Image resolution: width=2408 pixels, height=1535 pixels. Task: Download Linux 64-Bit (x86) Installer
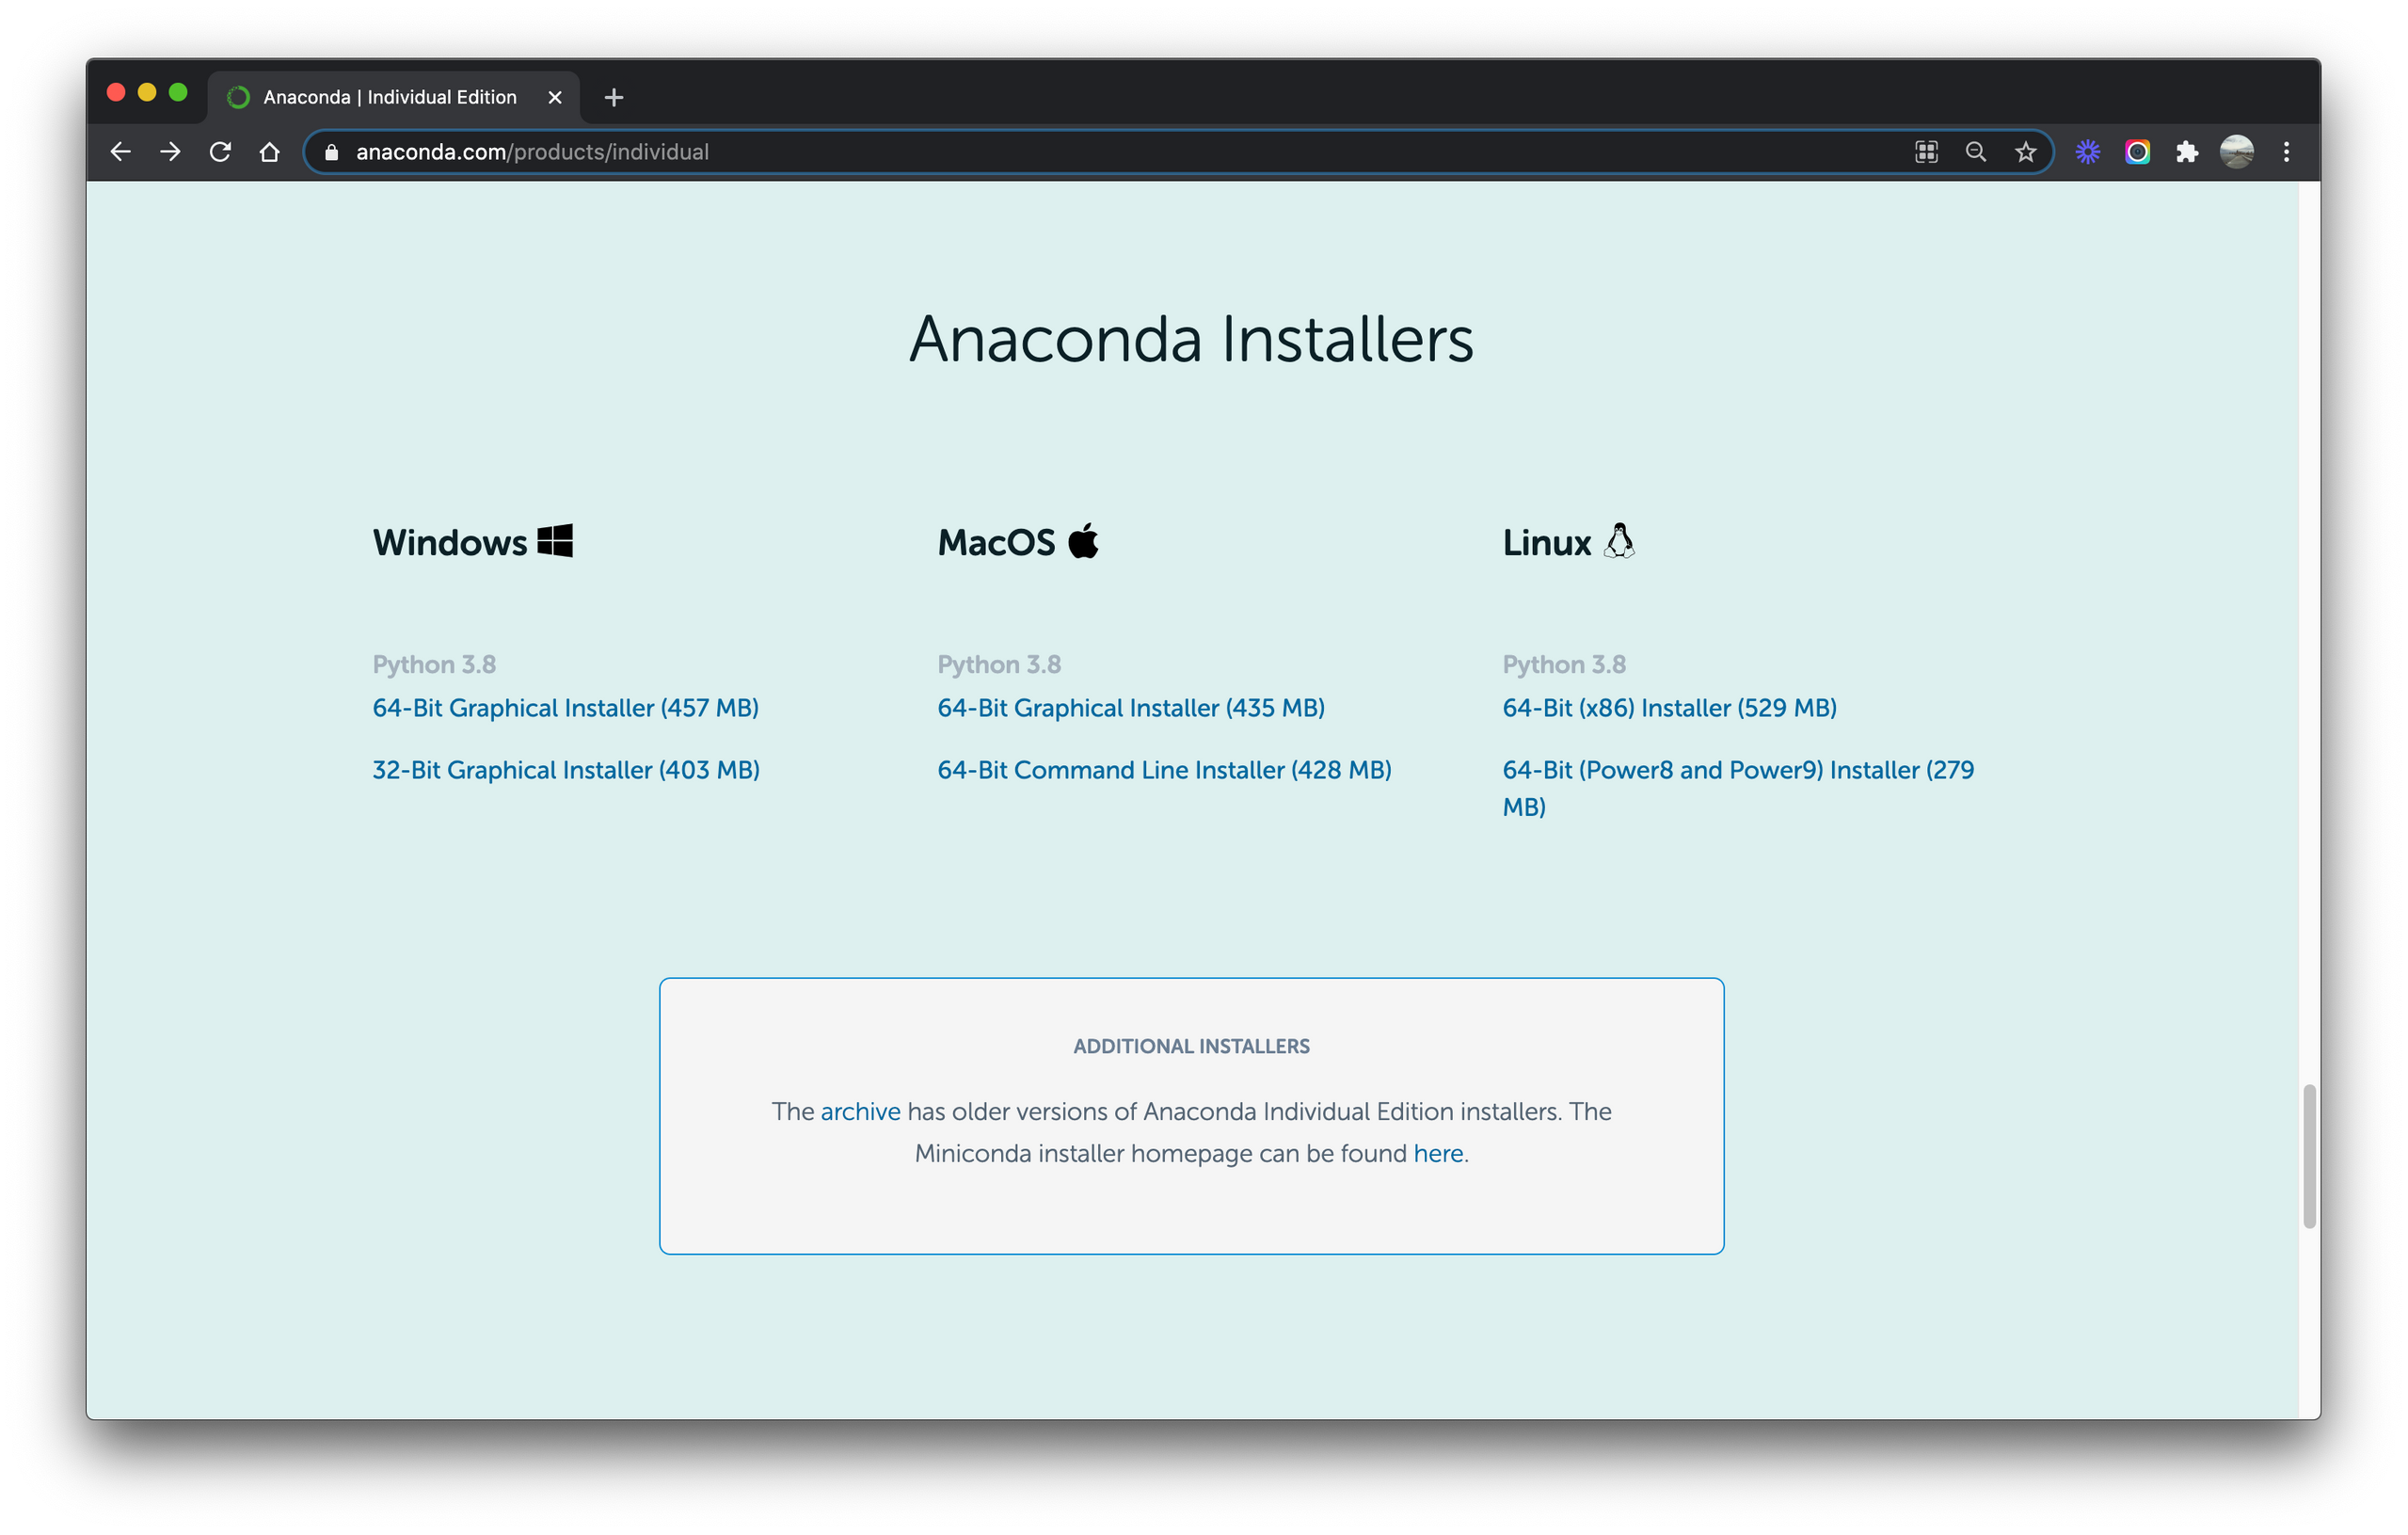tap(1669, 708)
